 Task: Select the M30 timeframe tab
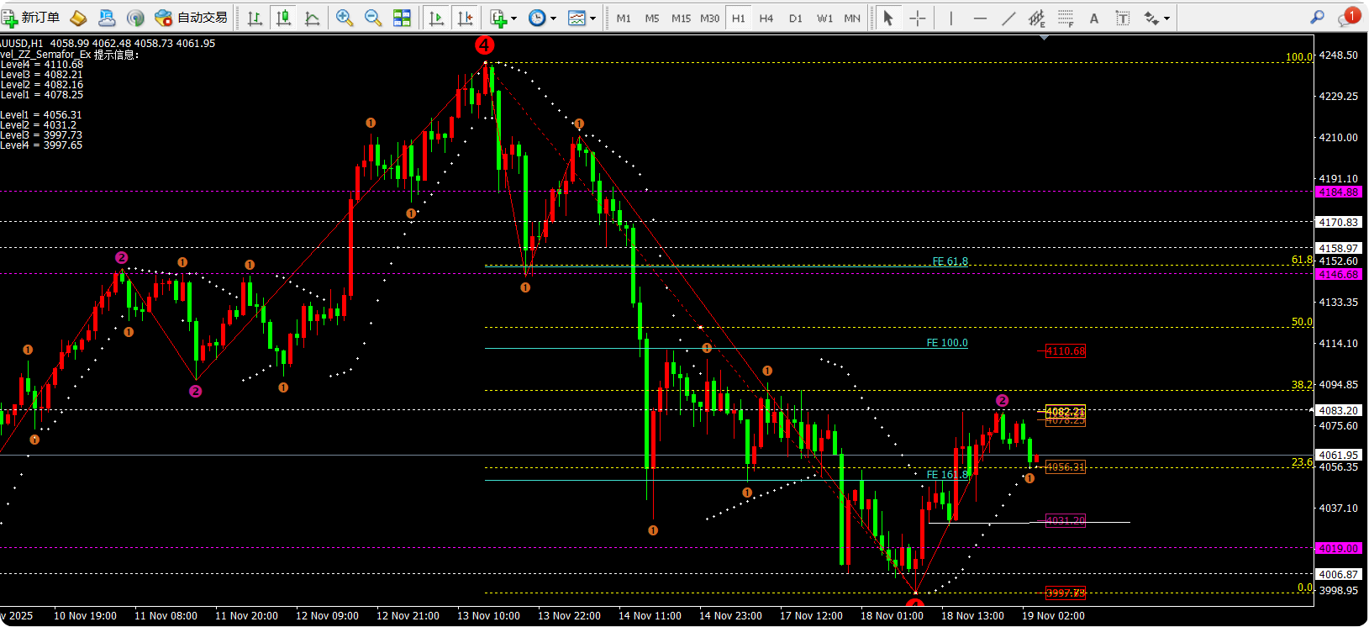click(x=710, y=18)
